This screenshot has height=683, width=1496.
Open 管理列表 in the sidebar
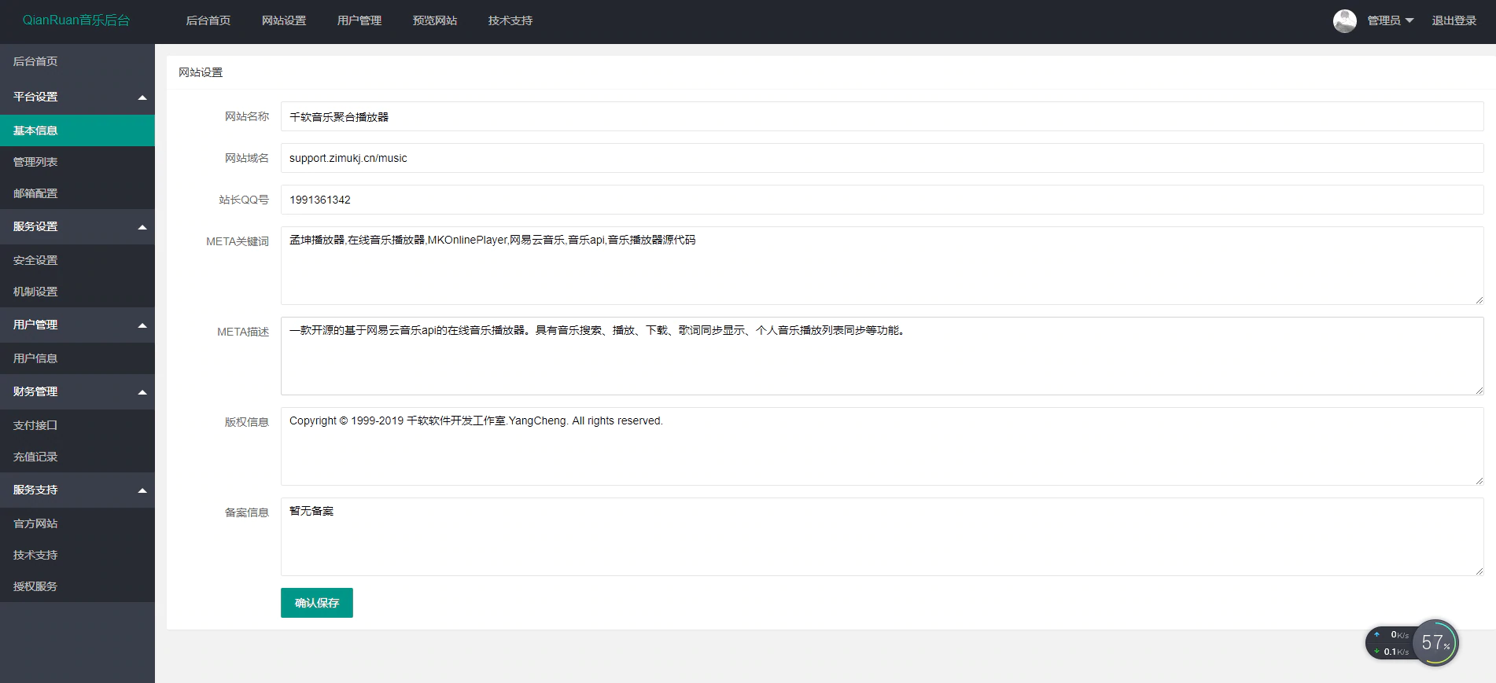[77, 162]
